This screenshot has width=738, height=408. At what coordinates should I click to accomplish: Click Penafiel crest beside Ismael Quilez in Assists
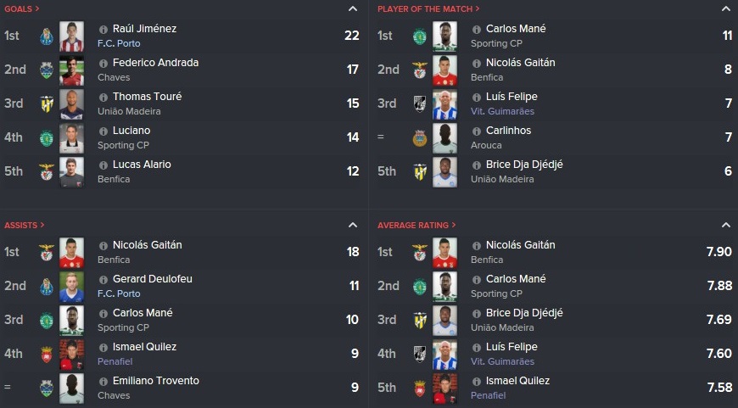[x=47, y=355]
